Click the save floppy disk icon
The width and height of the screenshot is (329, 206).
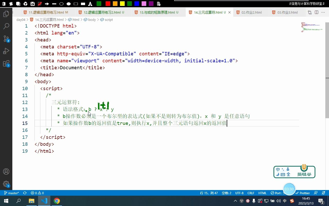point(32,4)
